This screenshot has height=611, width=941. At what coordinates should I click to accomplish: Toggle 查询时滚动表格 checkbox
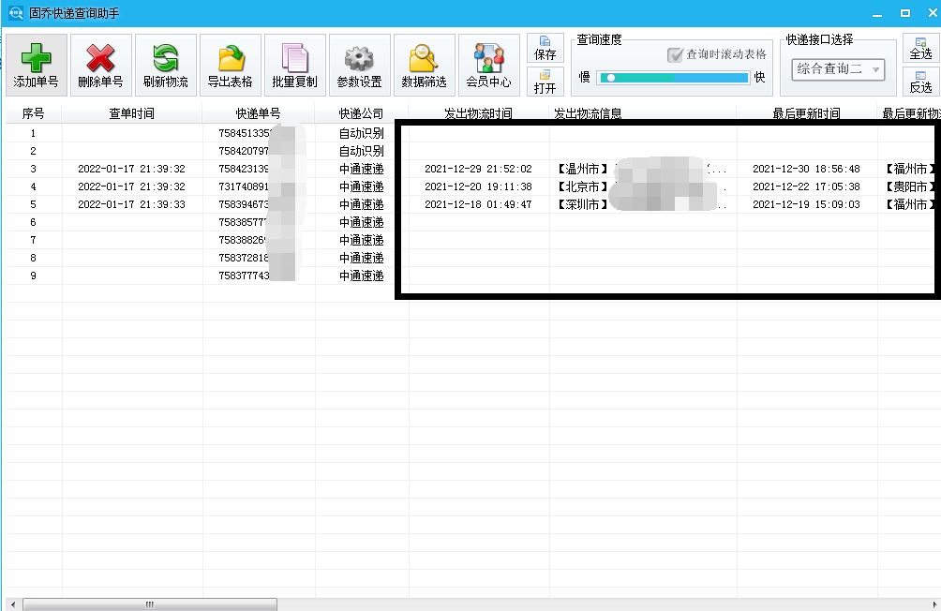pyautogui.click(x=675, y=55)
